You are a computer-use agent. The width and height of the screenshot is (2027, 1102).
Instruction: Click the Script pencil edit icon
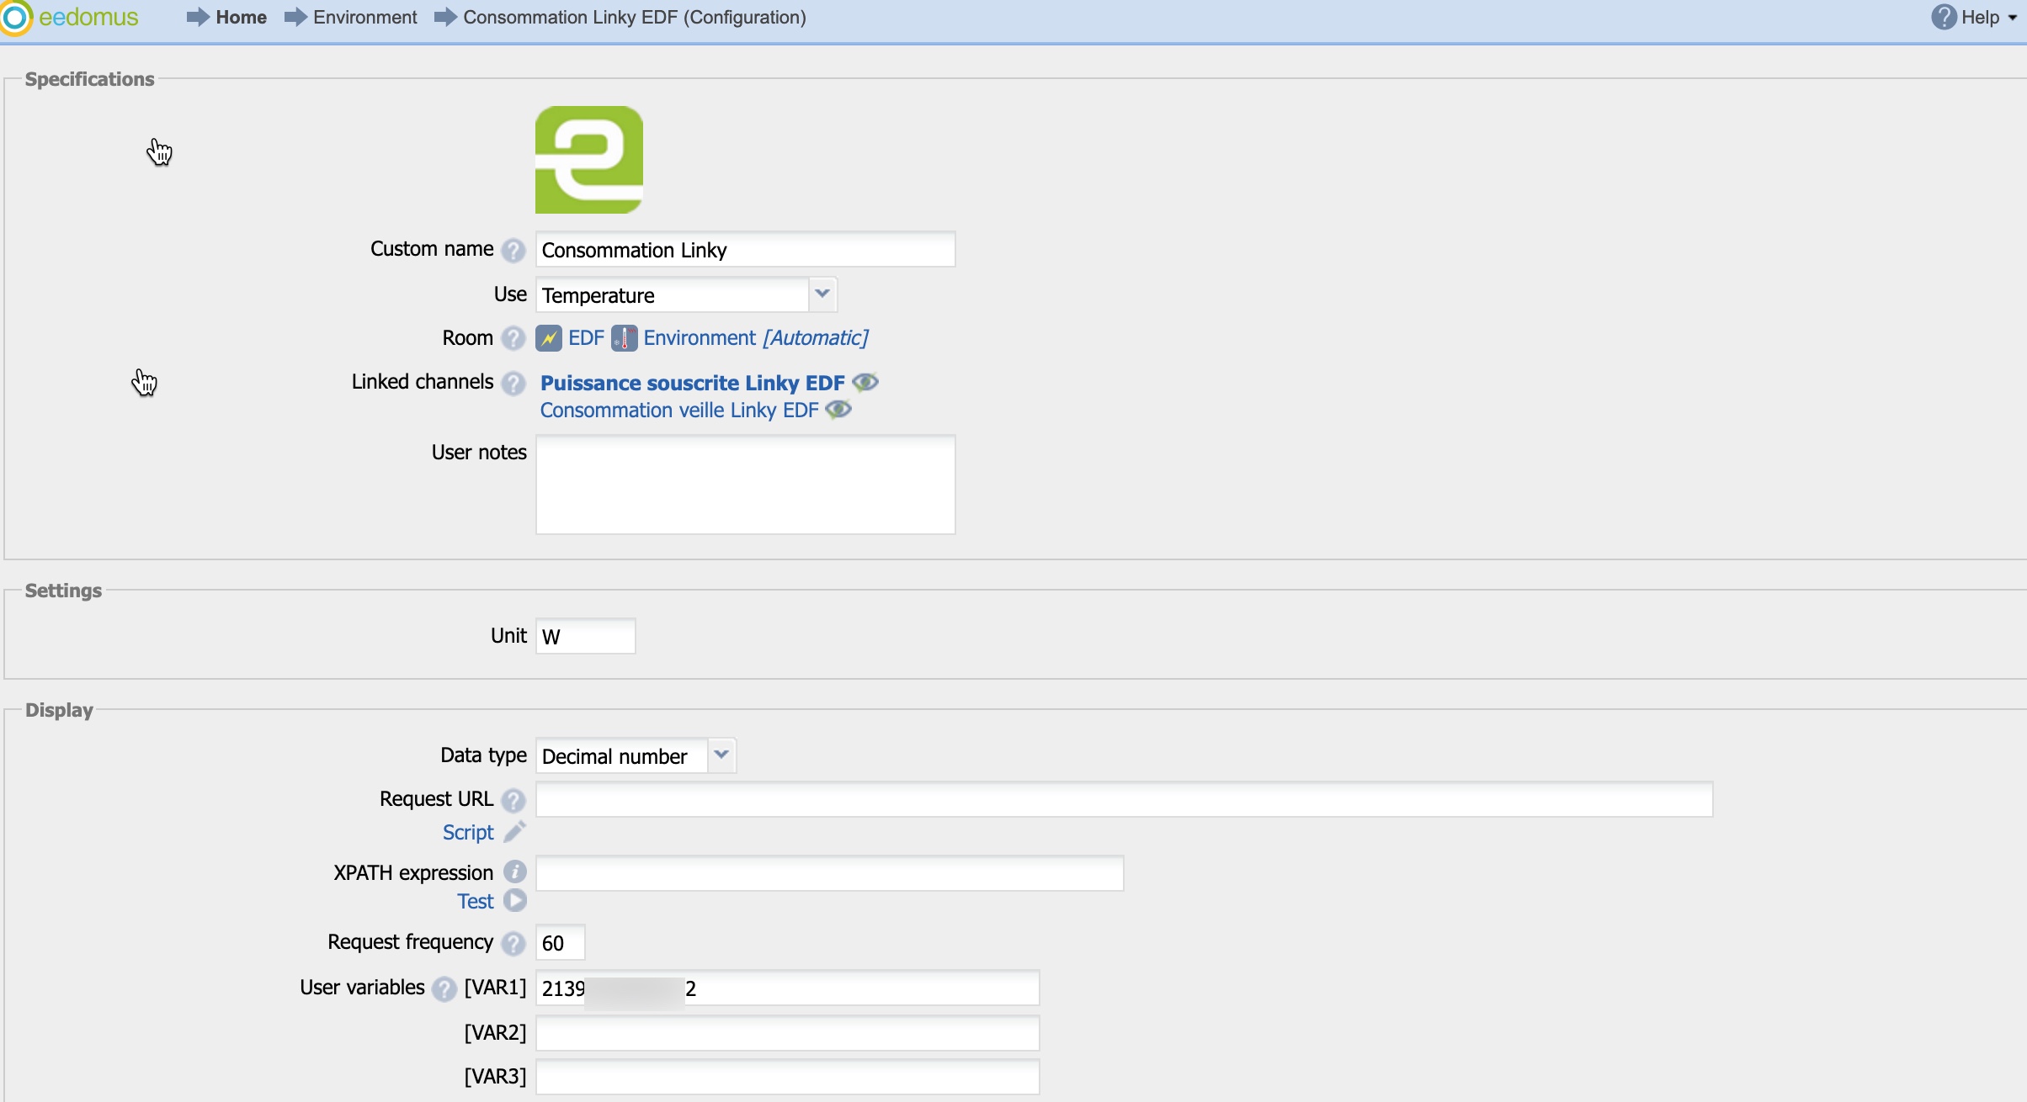click(514, 832)
